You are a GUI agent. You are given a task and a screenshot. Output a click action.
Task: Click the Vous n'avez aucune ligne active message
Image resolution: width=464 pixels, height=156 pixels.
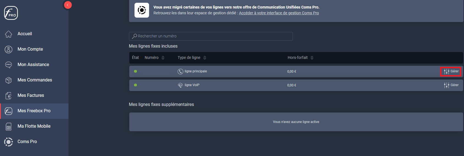tap(296, 122)
